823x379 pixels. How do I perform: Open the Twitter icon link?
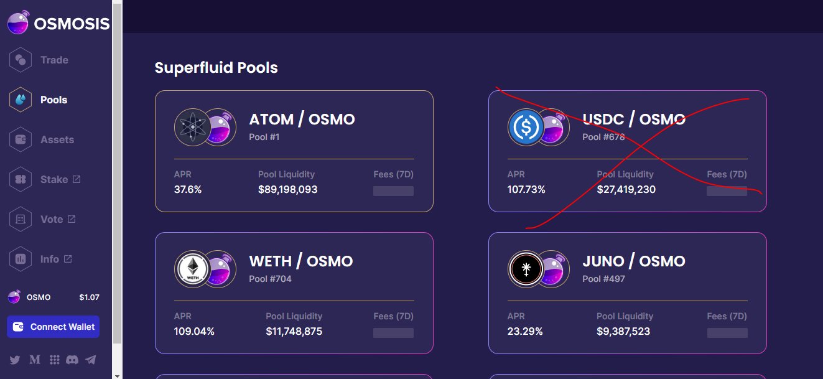pos(14,360)
